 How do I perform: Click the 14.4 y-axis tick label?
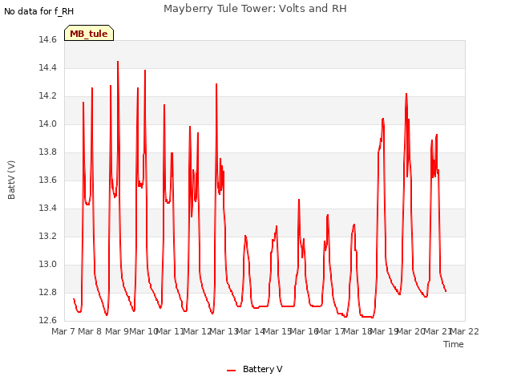(x=47, y=67)
